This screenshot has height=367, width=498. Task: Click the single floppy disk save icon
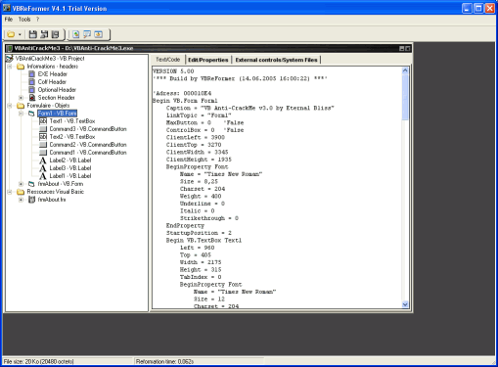(x=32, y=34)
